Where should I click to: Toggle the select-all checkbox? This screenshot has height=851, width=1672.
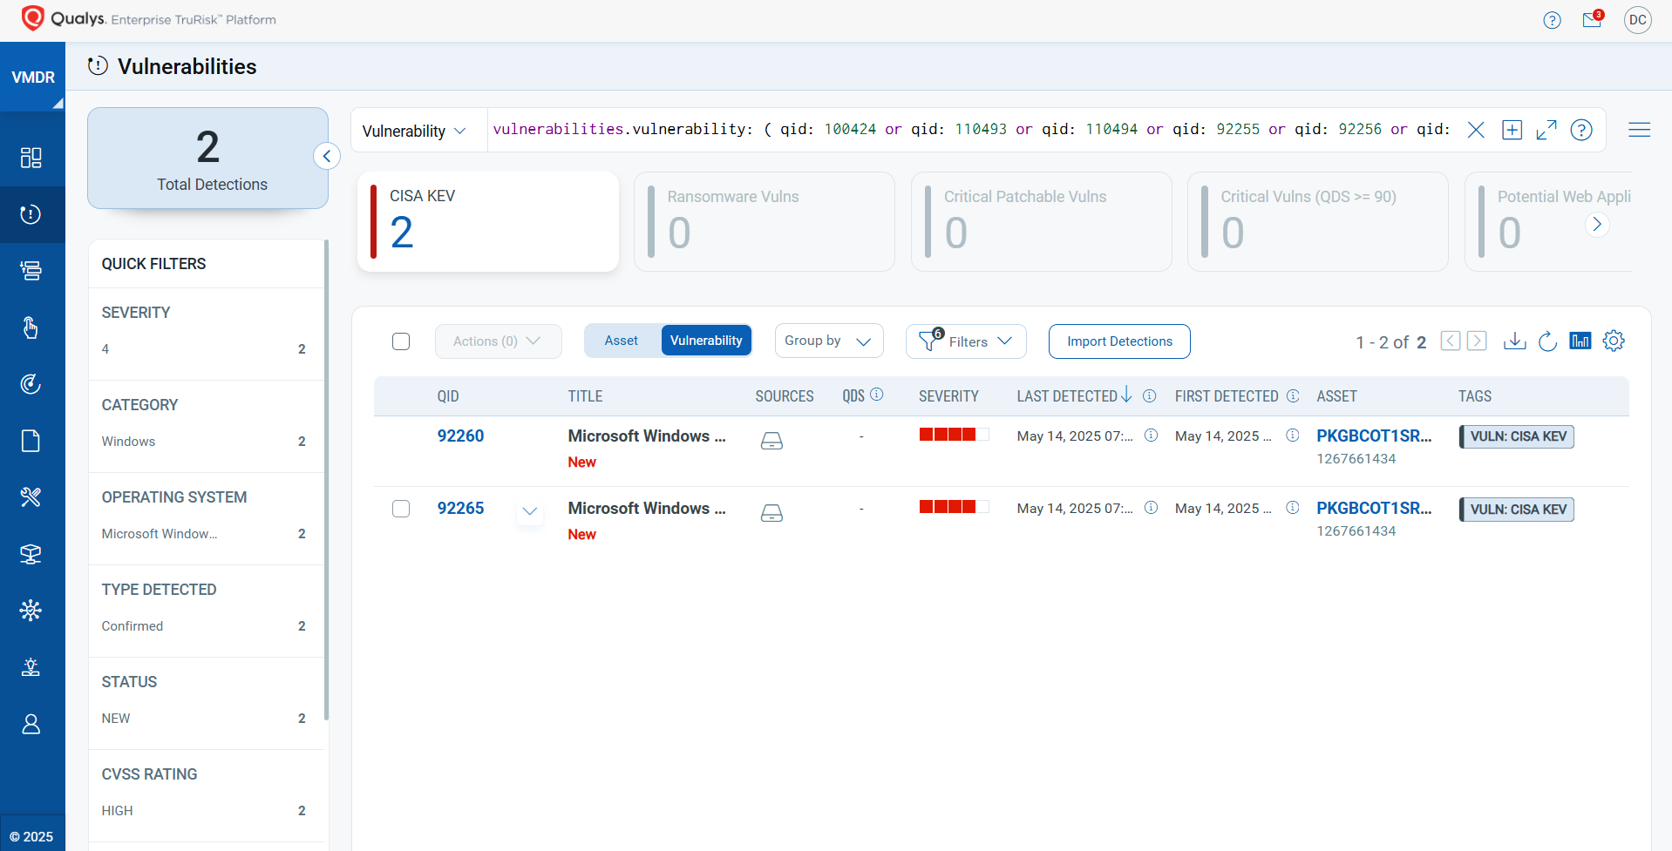(401, 341)
